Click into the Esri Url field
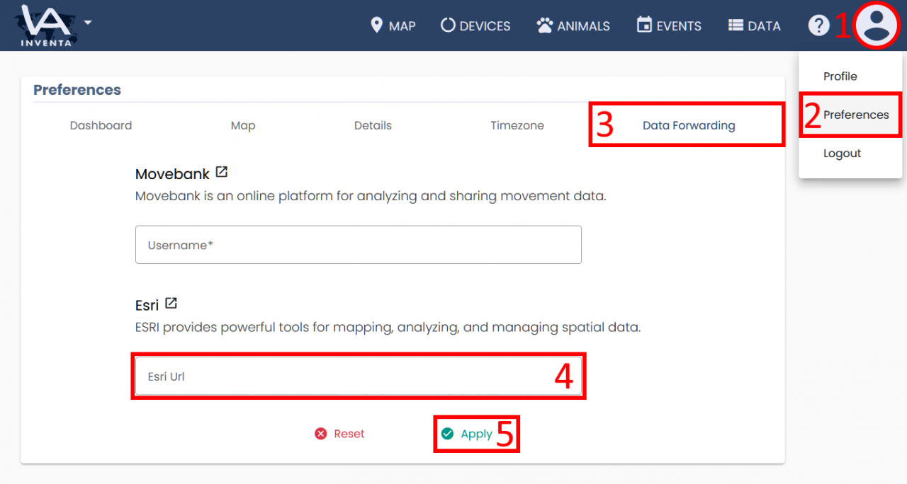The width and height of the screenshot is (907, 484). click(x=358, y=376)
